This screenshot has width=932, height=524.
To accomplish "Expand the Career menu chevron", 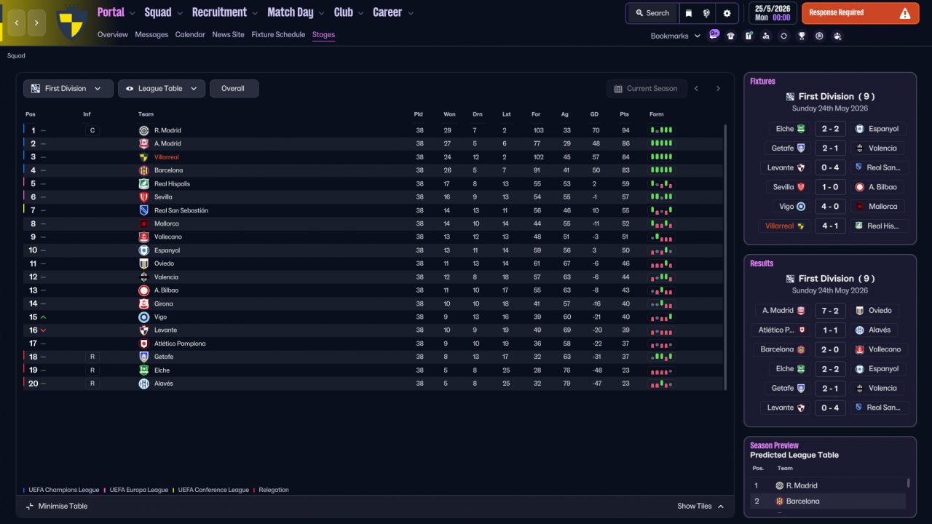I will tap(411, 13).
